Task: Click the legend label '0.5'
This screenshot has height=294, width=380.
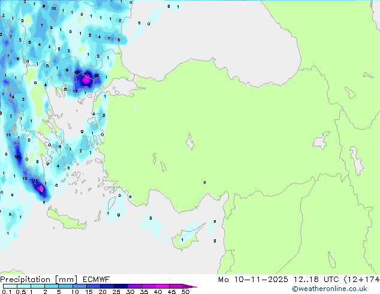Action: [x=20, y=292]
